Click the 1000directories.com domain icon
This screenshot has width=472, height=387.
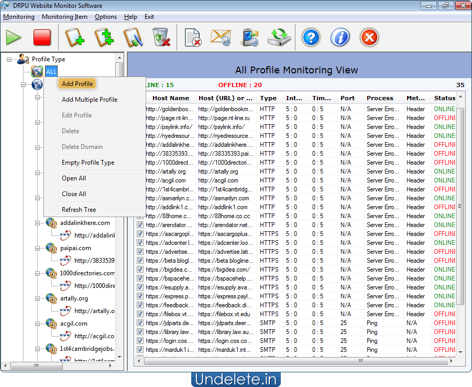[51, 273]
